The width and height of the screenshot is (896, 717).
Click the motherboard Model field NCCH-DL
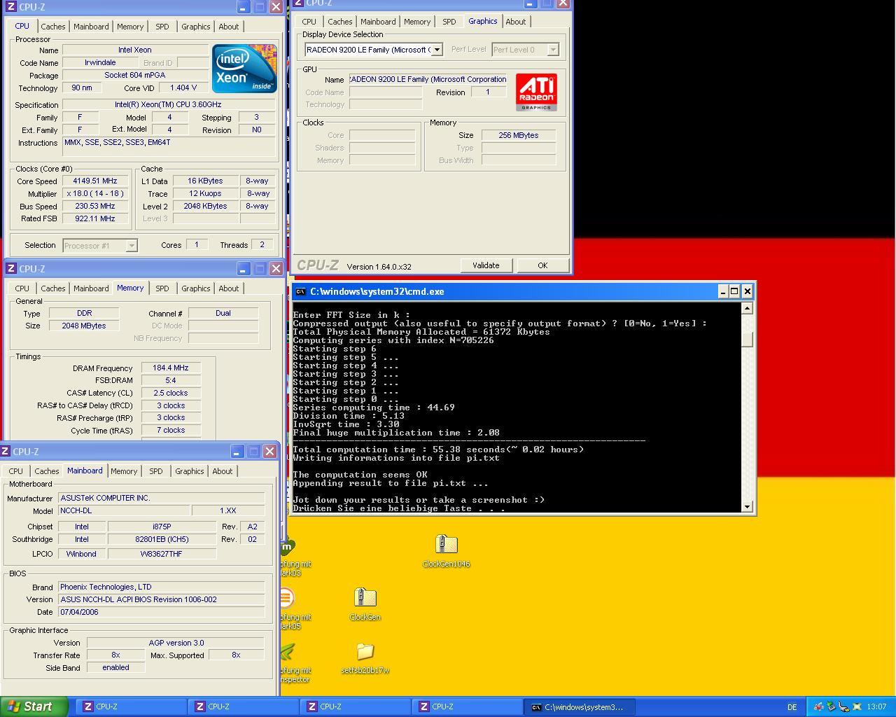click(x=124, y=510)
